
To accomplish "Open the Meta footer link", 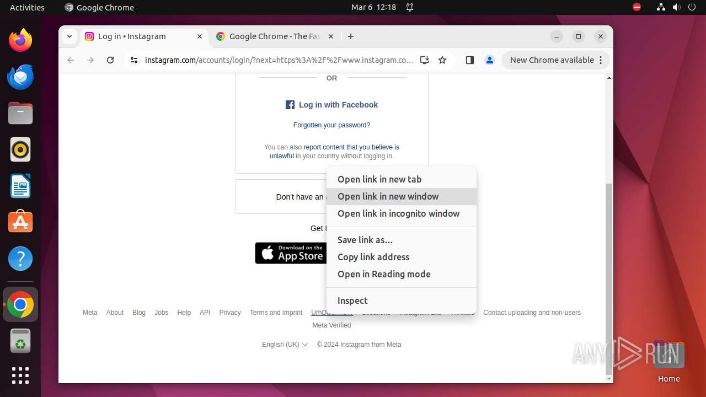I will point(90,313).
